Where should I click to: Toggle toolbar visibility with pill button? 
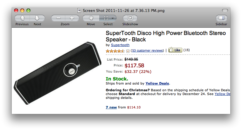[225, 10]
